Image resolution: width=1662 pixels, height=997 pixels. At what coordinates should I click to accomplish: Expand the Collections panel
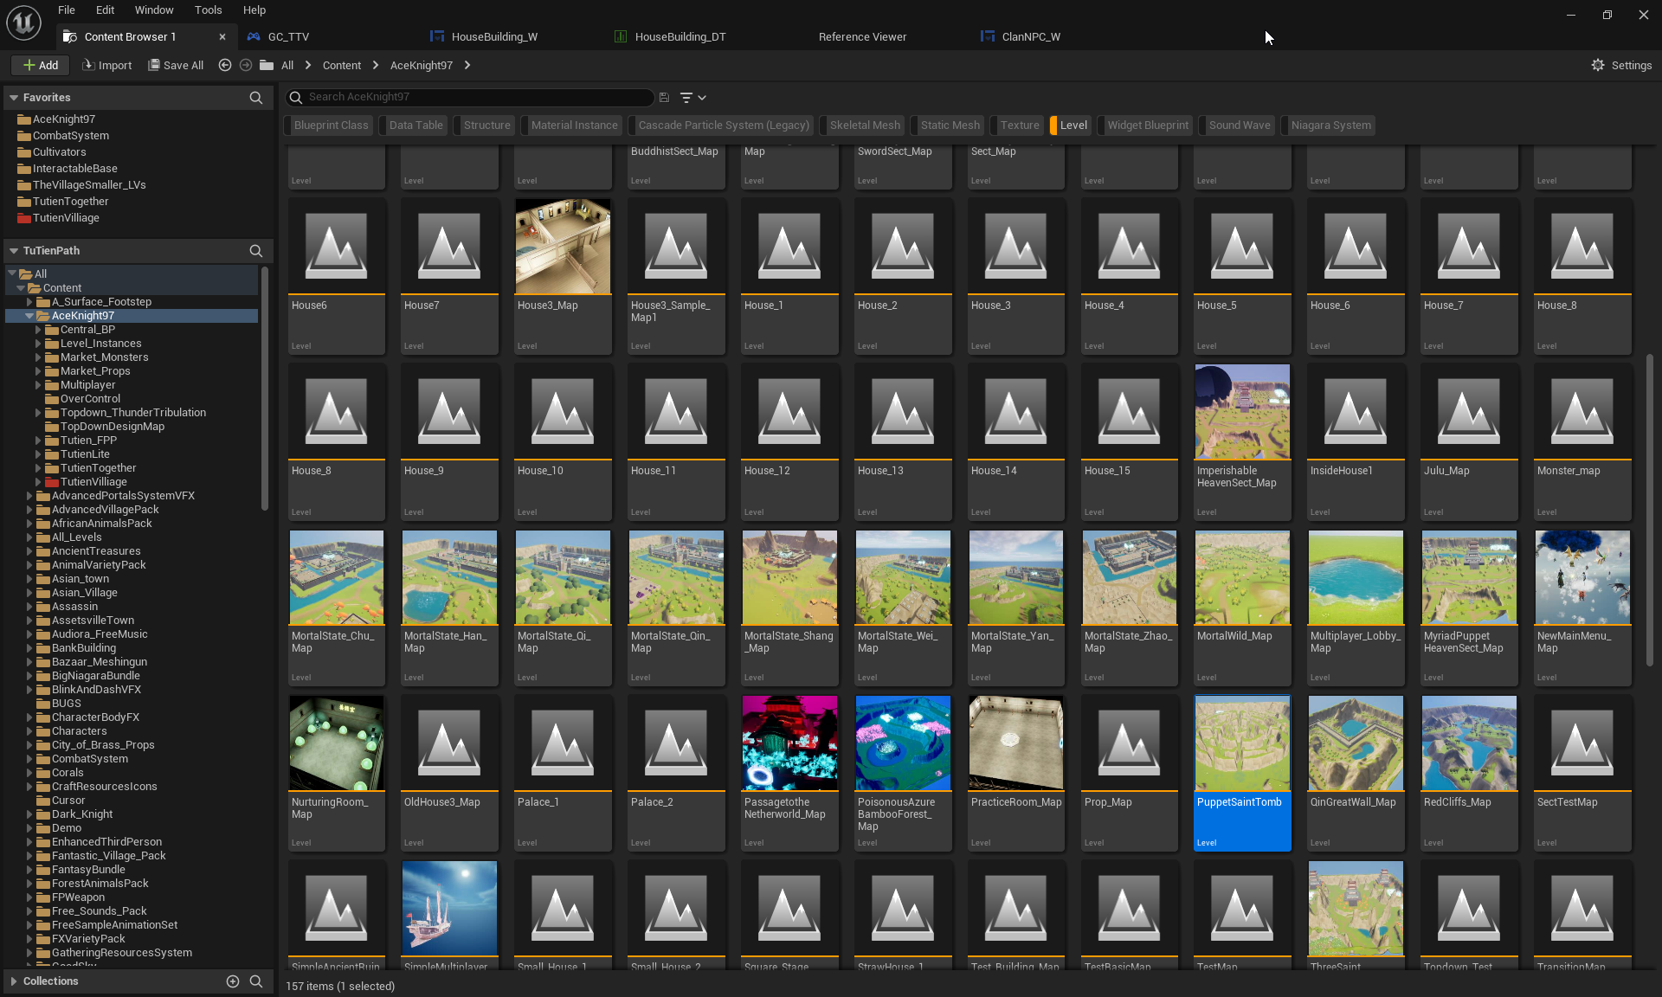[14, 981]
